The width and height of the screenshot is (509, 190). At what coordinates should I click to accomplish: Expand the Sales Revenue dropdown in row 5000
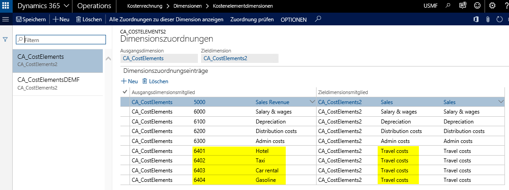coord(312,102)
